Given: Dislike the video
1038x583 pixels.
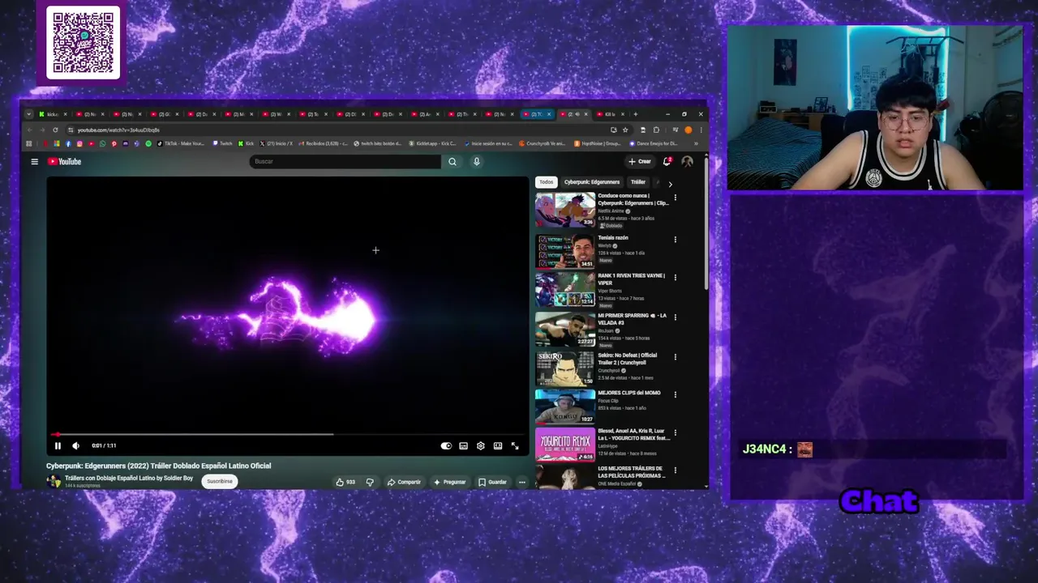Looking at the screenshot, I should click(x=370, y=482).
